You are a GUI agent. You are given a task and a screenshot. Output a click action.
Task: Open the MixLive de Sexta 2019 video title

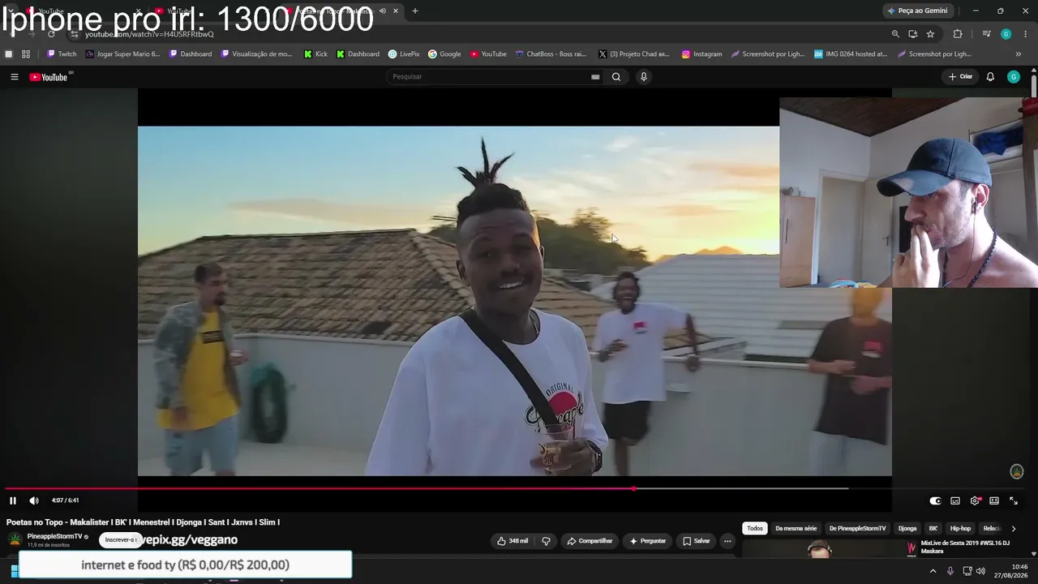pyautogui.click(x=965, y=547)
